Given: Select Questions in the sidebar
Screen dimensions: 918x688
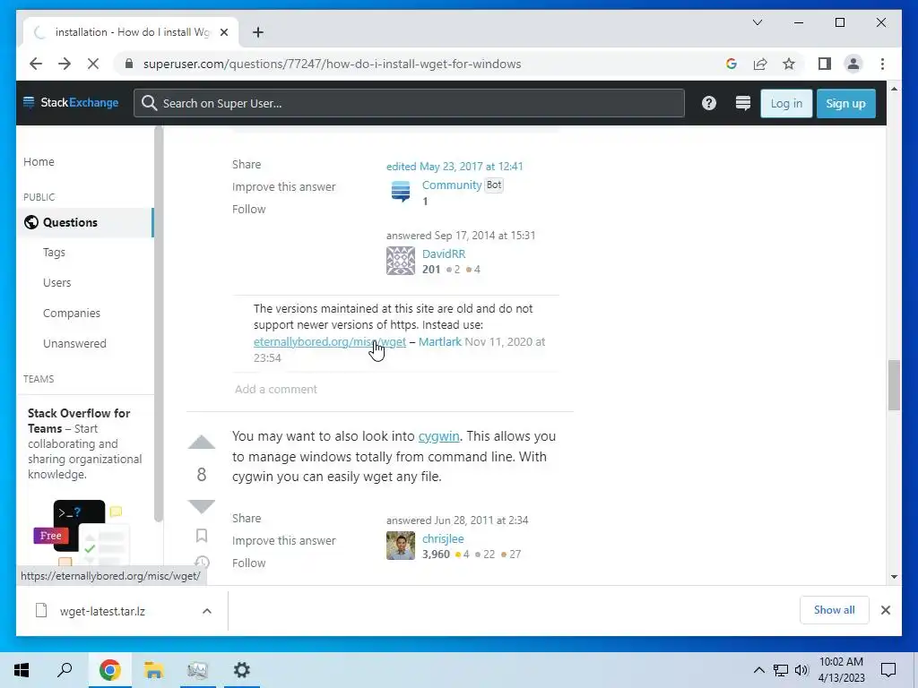Looking at the screenshot, I should click(85, 222).
